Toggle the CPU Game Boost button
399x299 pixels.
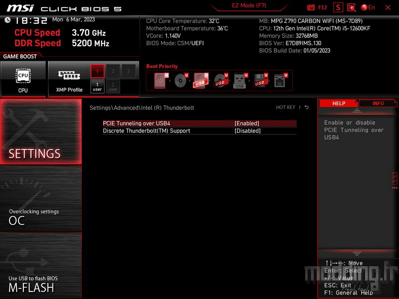click(23, 79)
